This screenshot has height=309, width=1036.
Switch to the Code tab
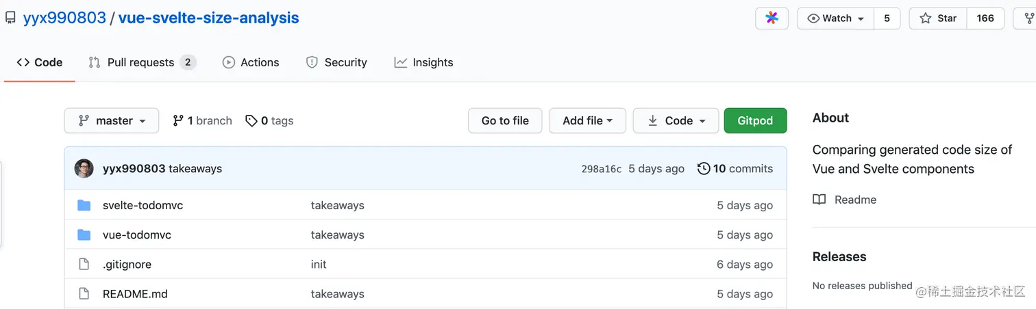[x=40, y=62]
